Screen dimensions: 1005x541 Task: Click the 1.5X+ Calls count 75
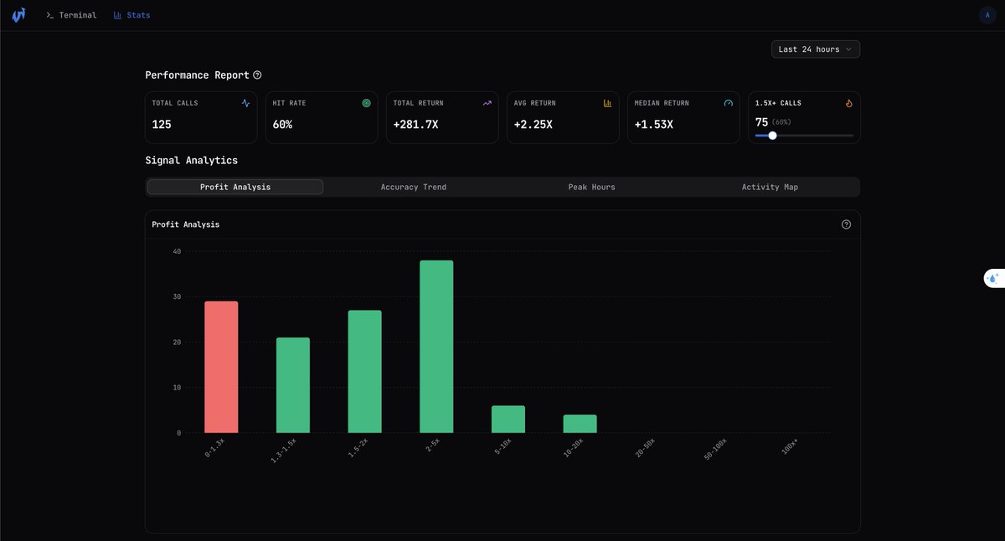pos(761,122)
